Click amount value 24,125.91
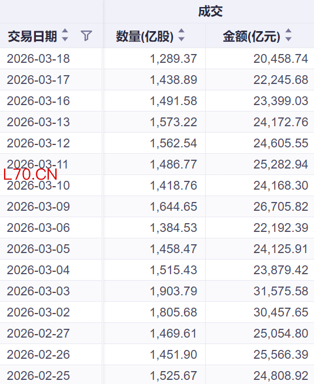 (280, 249)
